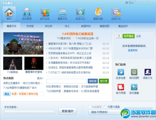
Task: Open news 7.2不远了 破碎海岸前置任务
Action: [69, 72]
